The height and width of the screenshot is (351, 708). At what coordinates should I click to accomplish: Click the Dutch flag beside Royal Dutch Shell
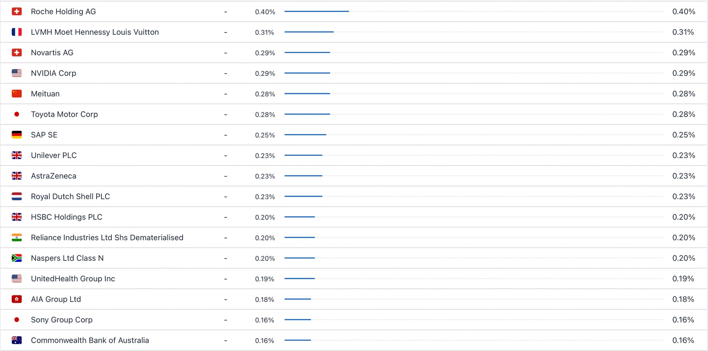(17, 197)
